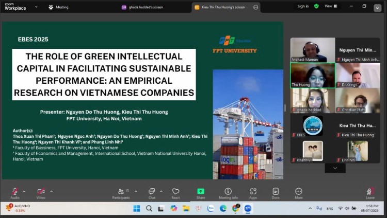Switch to the Meeting tab
Viewport: 387px width, 218px height.
point(58,7)
